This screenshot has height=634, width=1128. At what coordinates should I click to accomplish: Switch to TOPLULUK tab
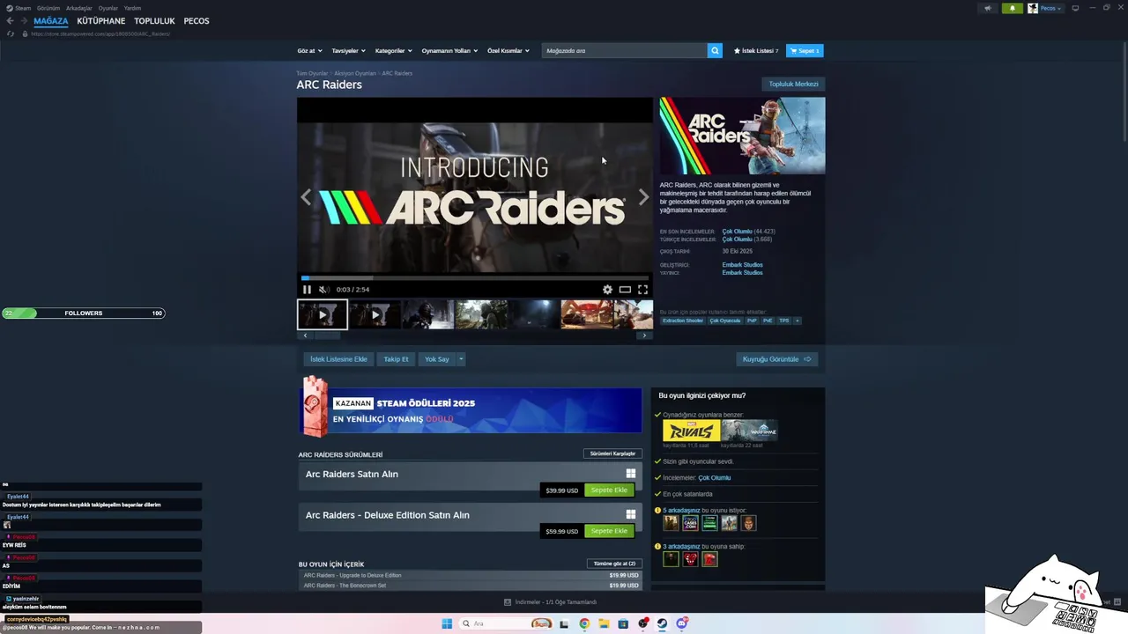pos(154,21)
